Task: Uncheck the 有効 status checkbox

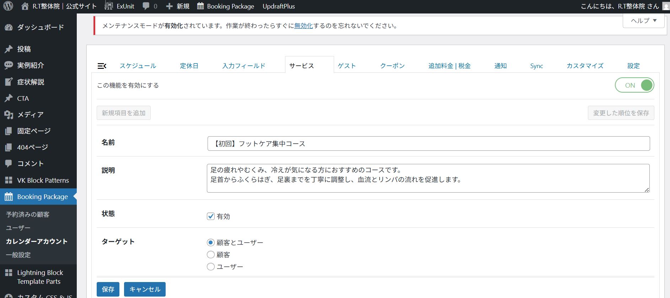Action: coord(211,216)
